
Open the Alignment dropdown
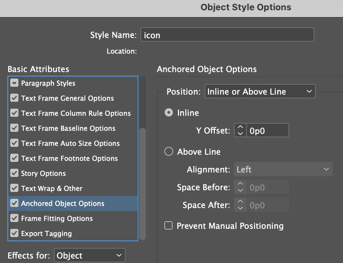tap(283, 169)
